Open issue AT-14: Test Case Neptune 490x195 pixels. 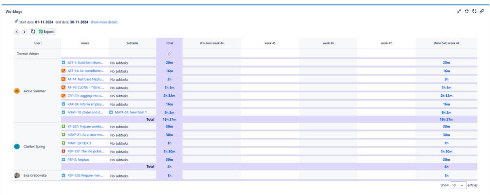[x=86, y=79]
